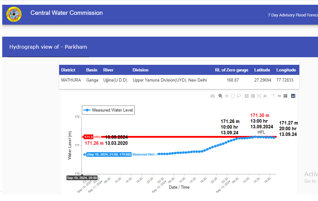Download plot as PNG camera icon
The height and width of the screenshot is (201, 318).
point(212,96)
